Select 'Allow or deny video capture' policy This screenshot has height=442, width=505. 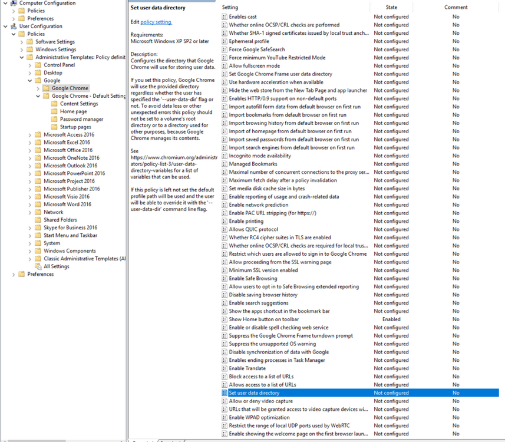pos(261,401)
